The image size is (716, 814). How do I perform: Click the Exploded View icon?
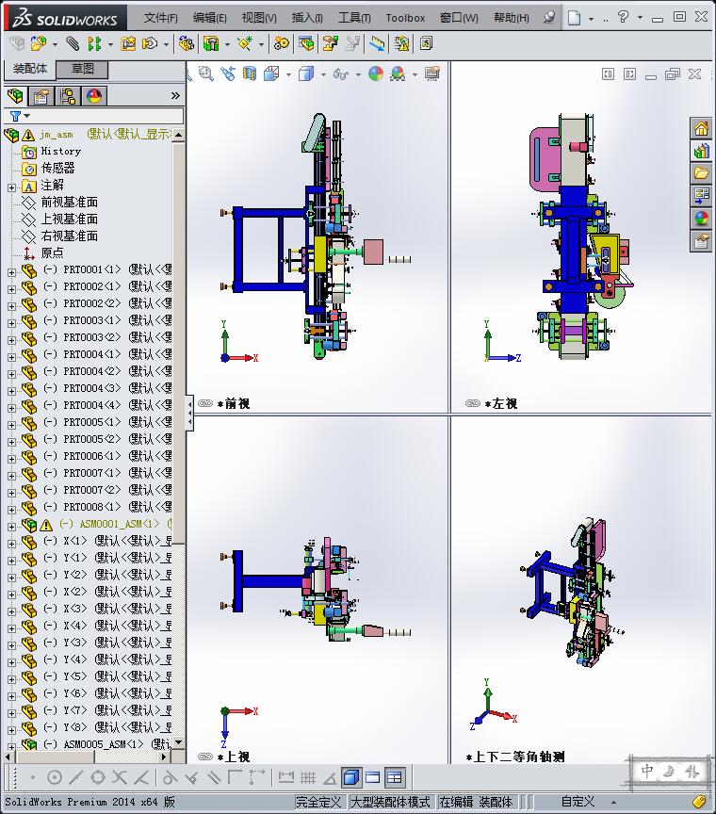point(330,43)
